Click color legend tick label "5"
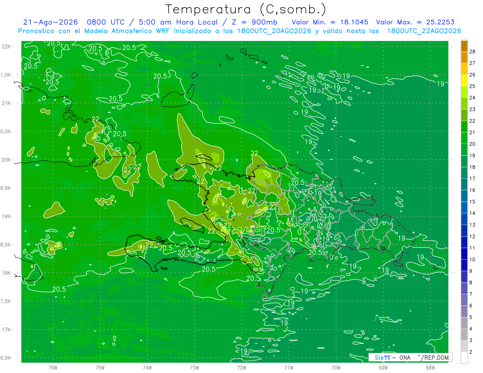The width and height of the screenshot is (483, 373). [x=471, y=317]
